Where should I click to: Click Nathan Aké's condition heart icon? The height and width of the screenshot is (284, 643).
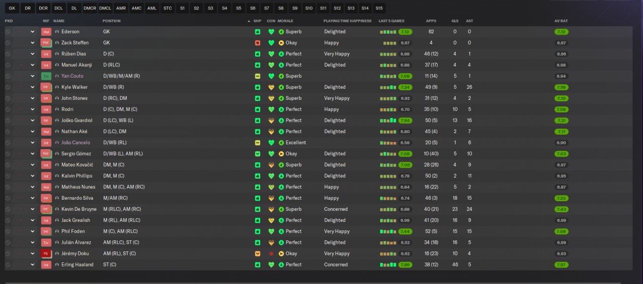pyautogui.click(x=271, y=131)
